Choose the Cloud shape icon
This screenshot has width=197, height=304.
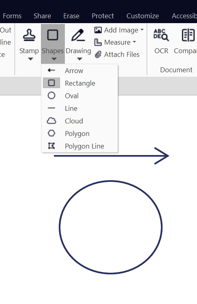pyautogui.click(x=51, y=121)
